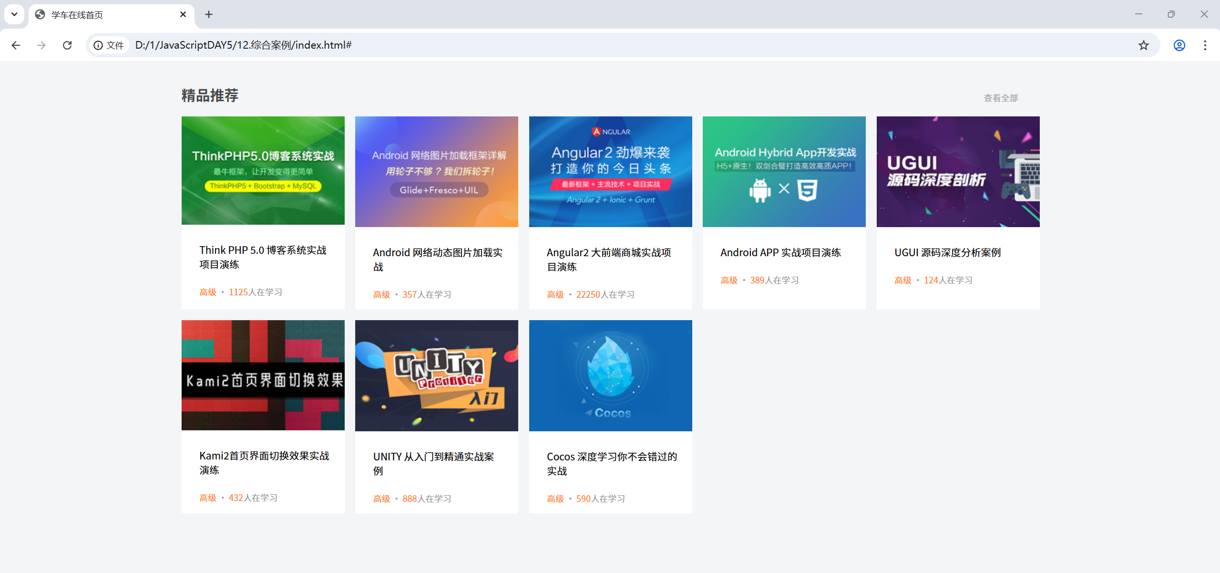Image resolution: width=1220 pixels, height=573 pixels.
Task: Click the 查看全部 link
Action: coord(1000,98)
